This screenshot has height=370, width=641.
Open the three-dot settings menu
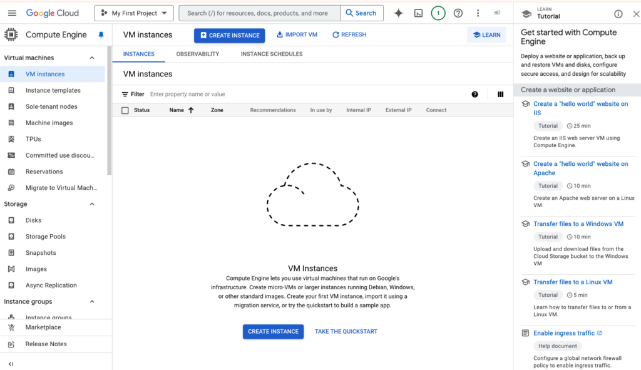pos(478,13)
